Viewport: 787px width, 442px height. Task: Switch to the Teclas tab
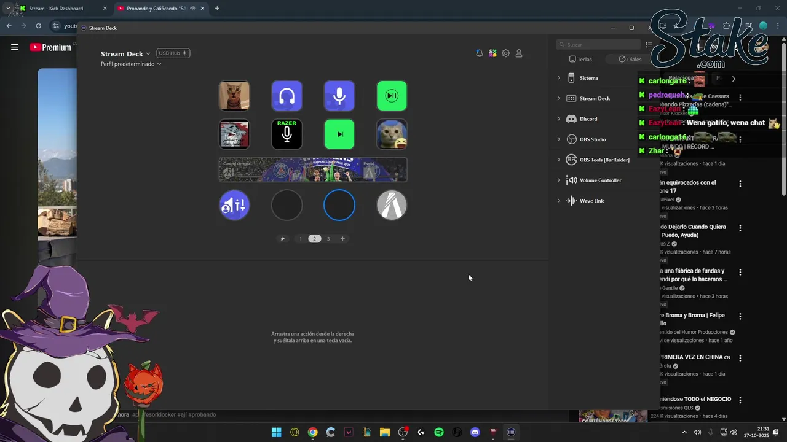point(580,60)
